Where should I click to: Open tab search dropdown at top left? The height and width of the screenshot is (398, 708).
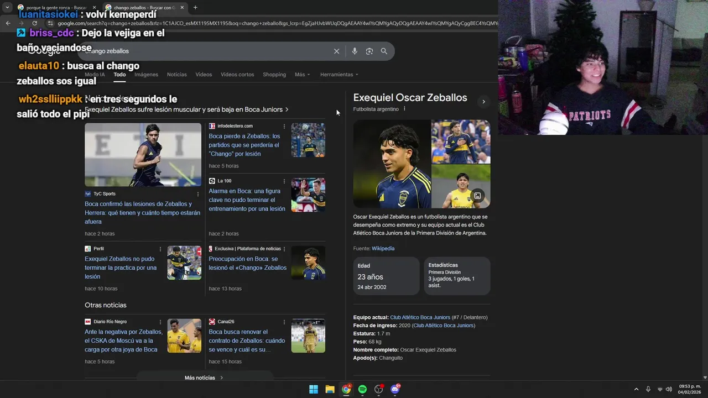[7, 7]
